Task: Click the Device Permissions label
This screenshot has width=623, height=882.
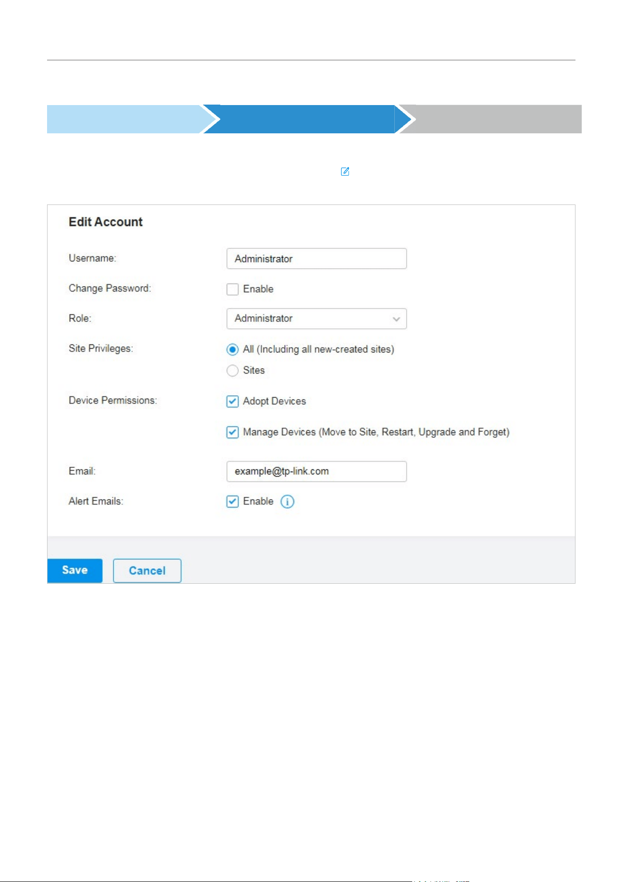Action: coord(113,400)
